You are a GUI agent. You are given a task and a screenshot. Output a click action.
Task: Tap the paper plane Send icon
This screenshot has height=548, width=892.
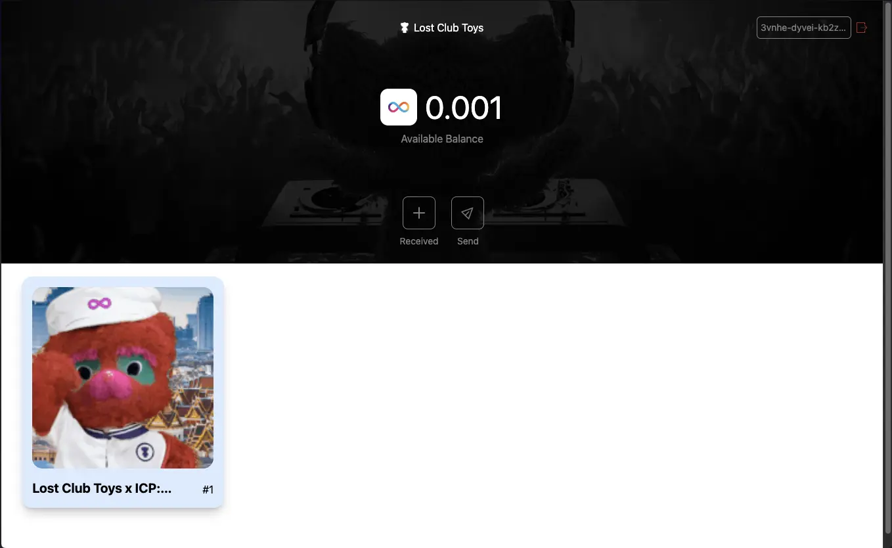coord(468,213)
